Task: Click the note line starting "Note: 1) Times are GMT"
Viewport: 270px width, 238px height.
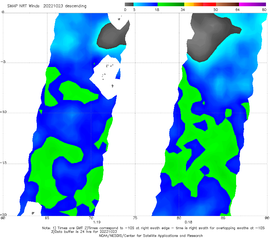Action: (153, 228)
